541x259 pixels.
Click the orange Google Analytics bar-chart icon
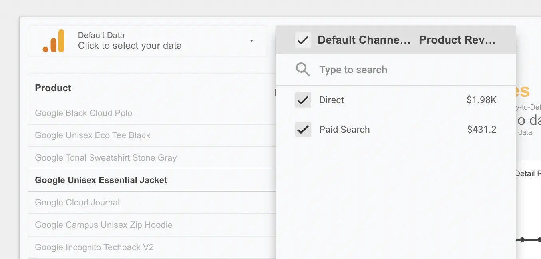[x=54, y=41]
